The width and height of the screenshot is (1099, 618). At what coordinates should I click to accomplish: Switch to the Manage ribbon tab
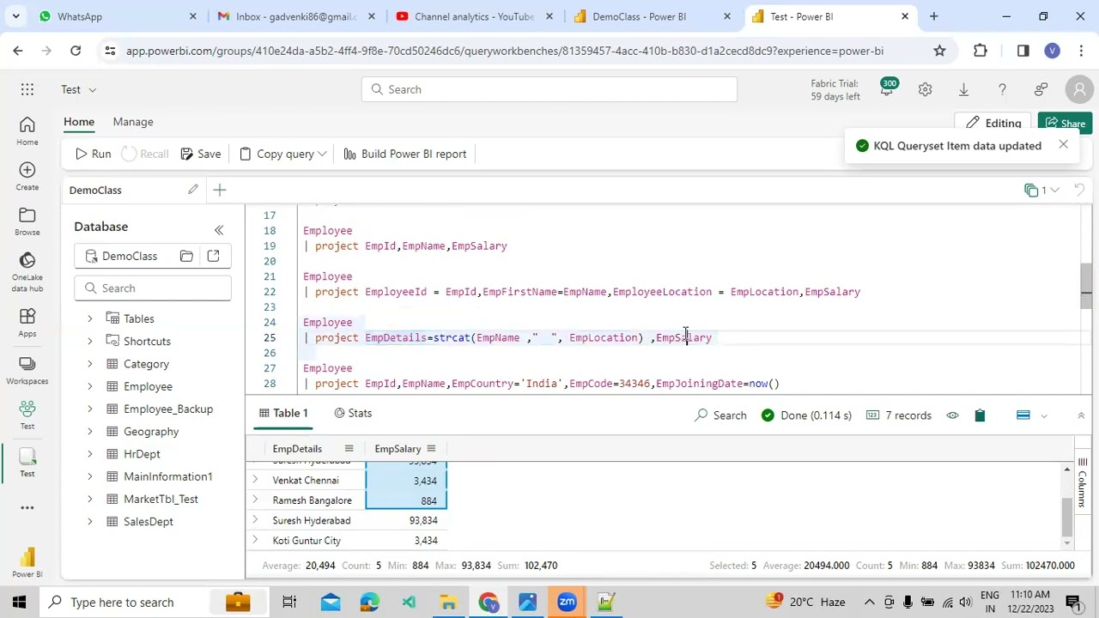(x=133, y=122)
